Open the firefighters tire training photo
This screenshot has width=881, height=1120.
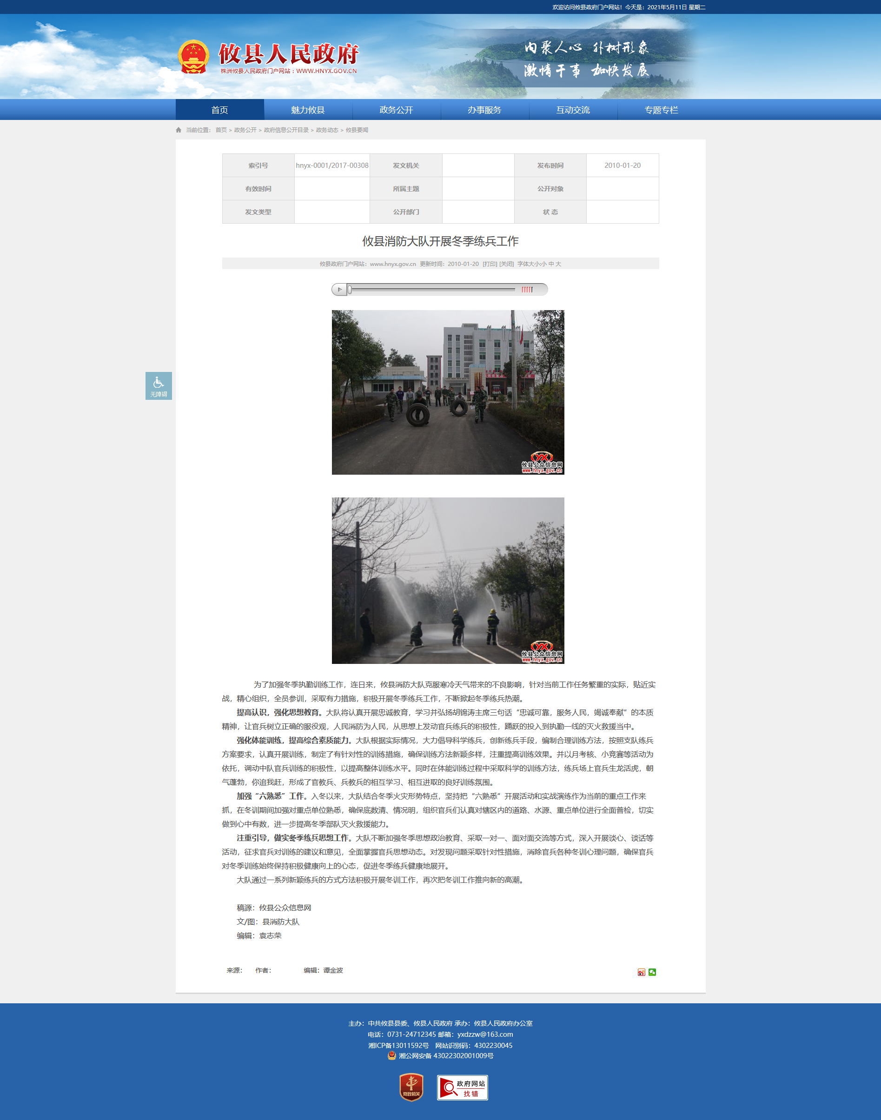(x=447, y=392)
